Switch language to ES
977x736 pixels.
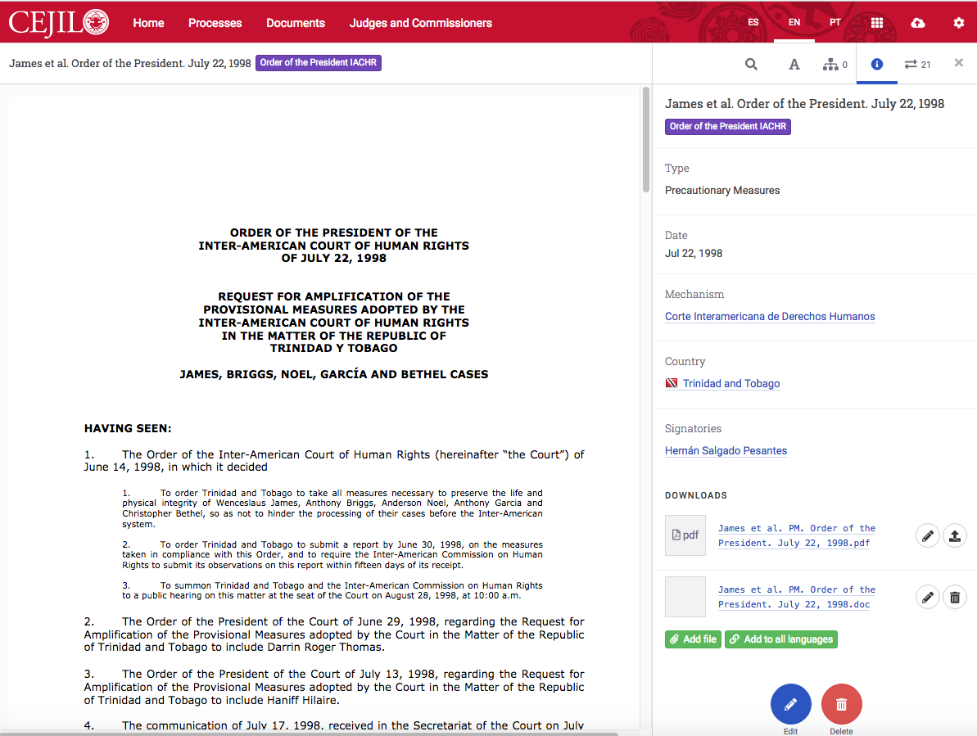click(x=753, y=22)
